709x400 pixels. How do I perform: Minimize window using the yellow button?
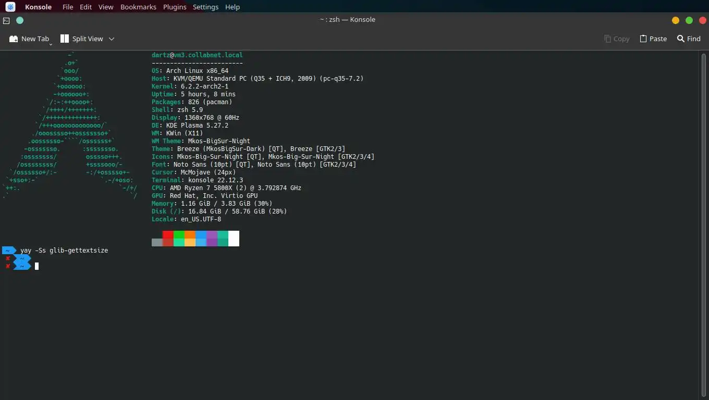(676, 20)
